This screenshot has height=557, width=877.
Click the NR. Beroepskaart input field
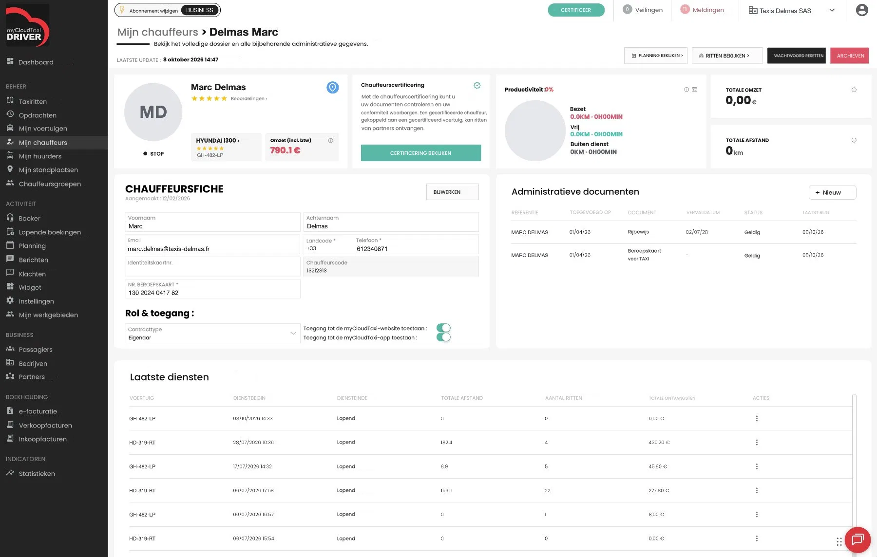point(212,289)
